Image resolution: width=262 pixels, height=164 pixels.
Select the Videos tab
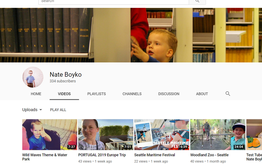64,94
